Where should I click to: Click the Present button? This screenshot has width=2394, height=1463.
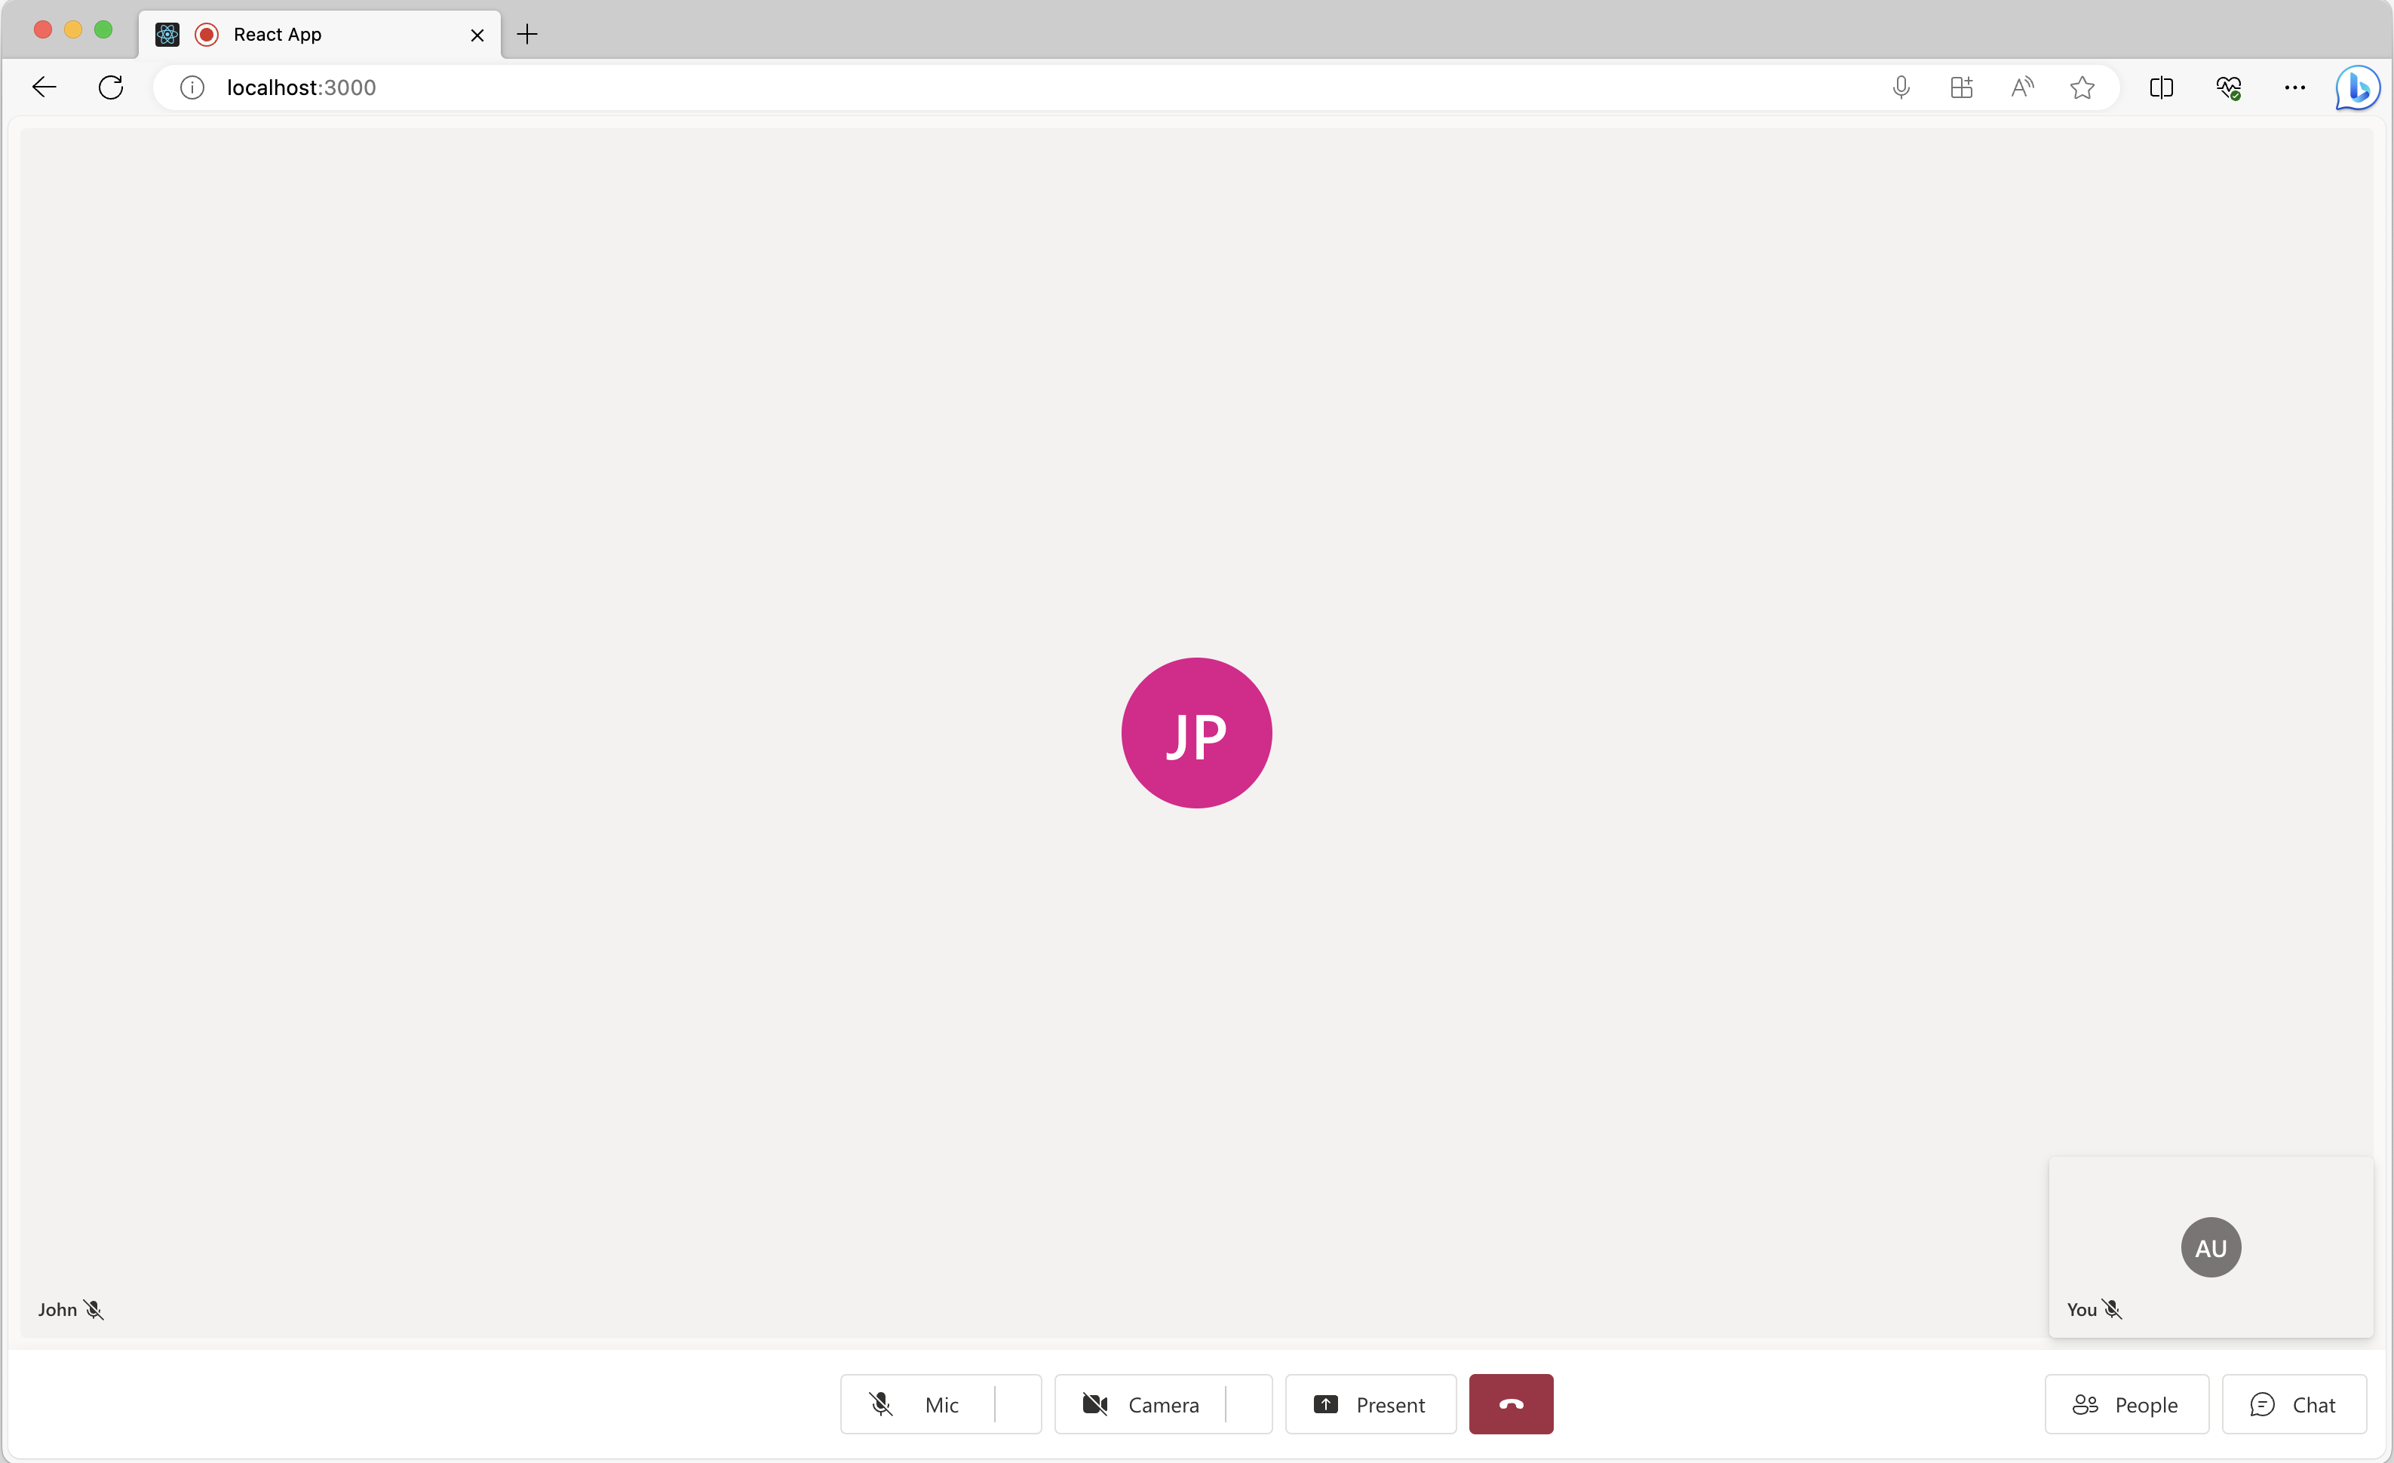click(x=1370, y=1405)
